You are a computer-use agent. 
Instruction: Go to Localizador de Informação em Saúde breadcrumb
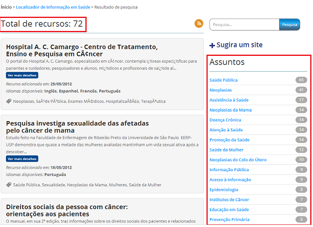tap(53, 7)
